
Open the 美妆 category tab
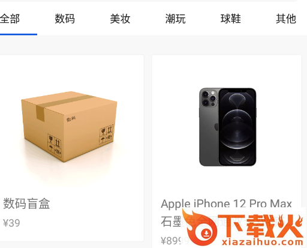point(120,19)
